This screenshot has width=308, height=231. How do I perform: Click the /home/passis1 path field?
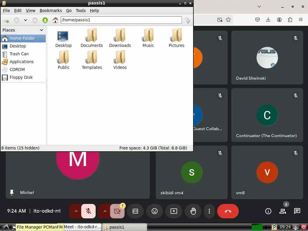pyautogui.click(x=121, y=20)
